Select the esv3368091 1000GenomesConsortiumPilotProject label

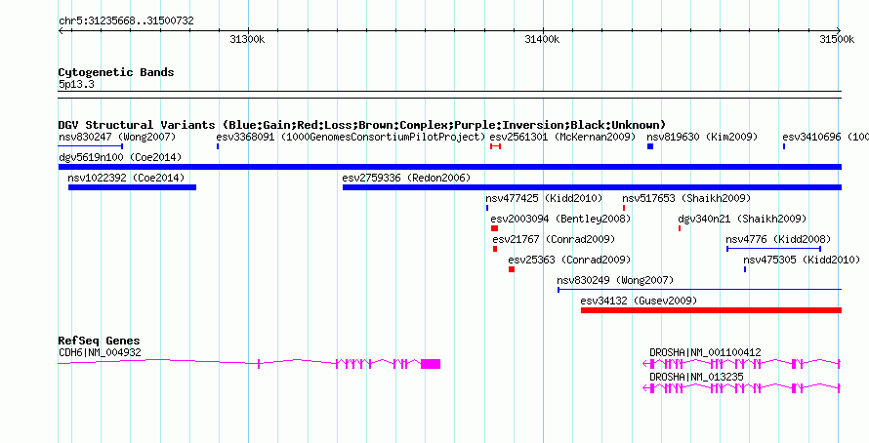coord(351,137)
